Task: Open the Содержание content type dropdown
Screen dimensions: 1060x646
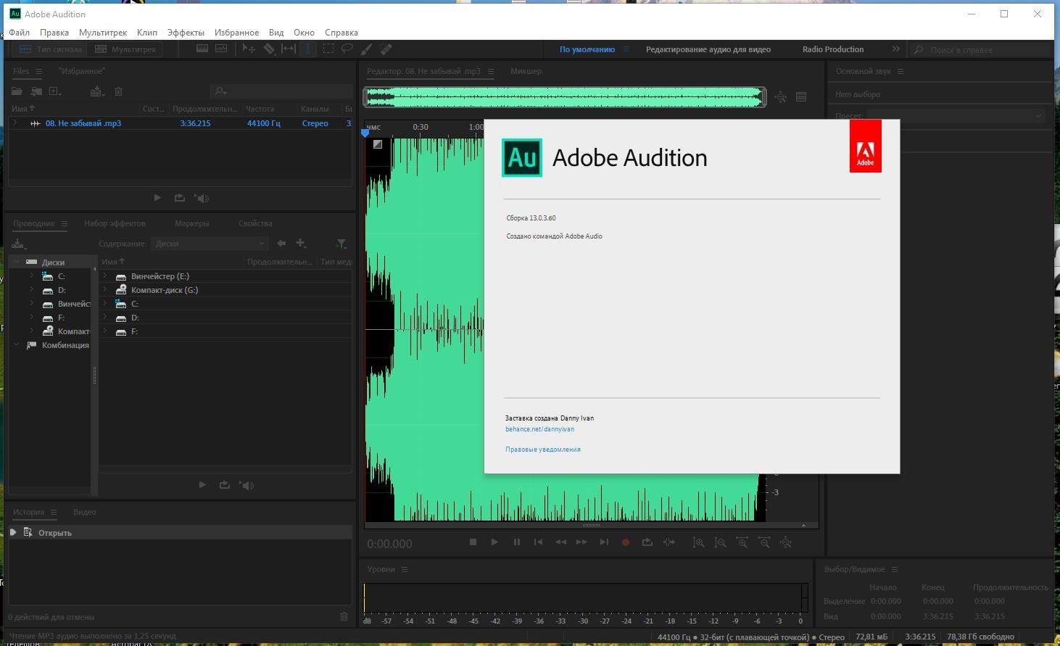Action: [x=209, y=244]
